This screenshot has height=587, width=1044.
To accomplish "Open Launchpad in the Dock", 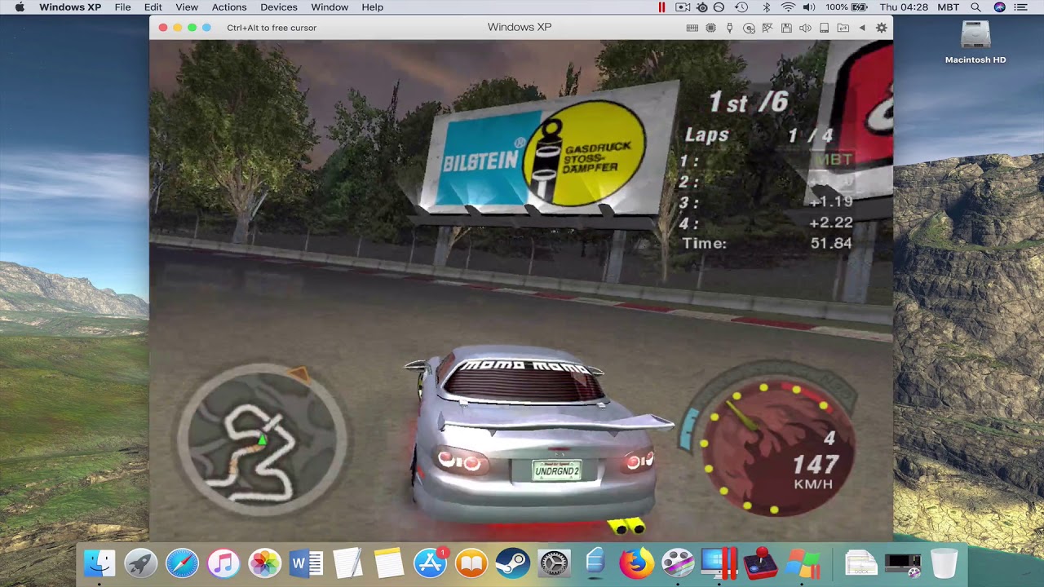I will pos(141,563).
